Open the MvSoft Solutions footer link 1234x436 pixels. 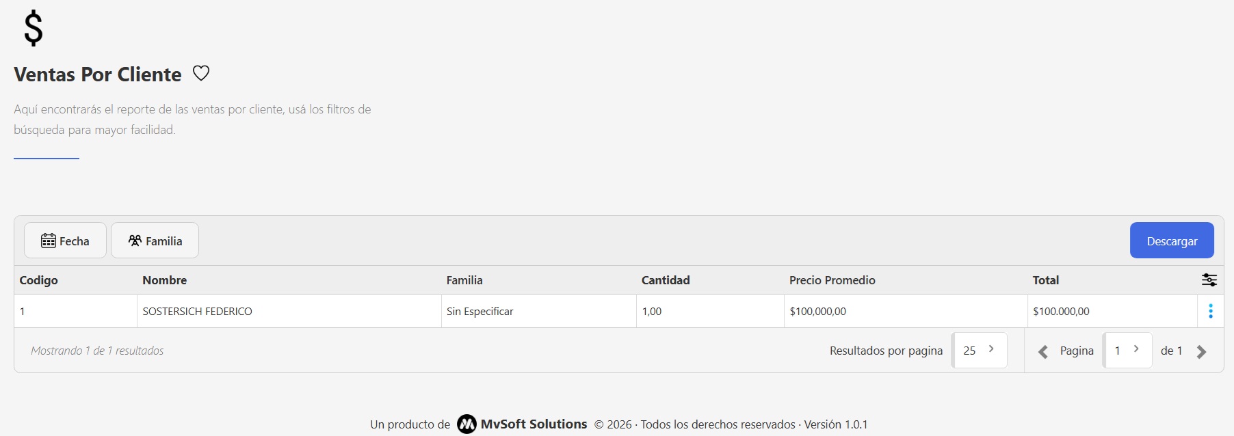click(534, 424)
